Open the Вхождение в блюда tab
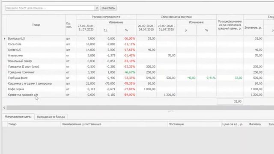Image resolution: width=274 pixels, height=154 pixels. coord(51,117)
